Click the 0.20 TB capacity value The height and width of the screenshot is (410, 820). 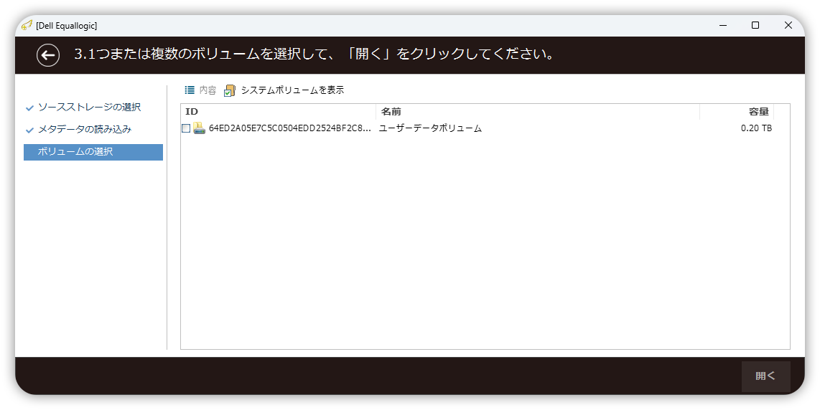coord(756,128)
